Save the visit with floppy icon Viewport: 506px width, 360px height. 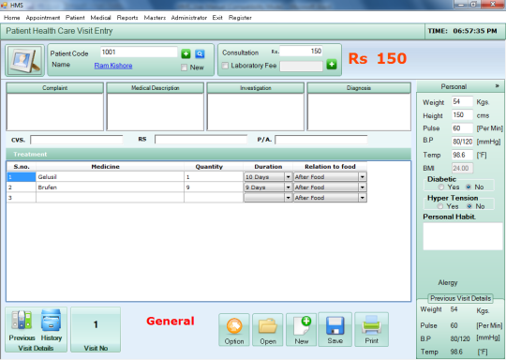point(335,330)
